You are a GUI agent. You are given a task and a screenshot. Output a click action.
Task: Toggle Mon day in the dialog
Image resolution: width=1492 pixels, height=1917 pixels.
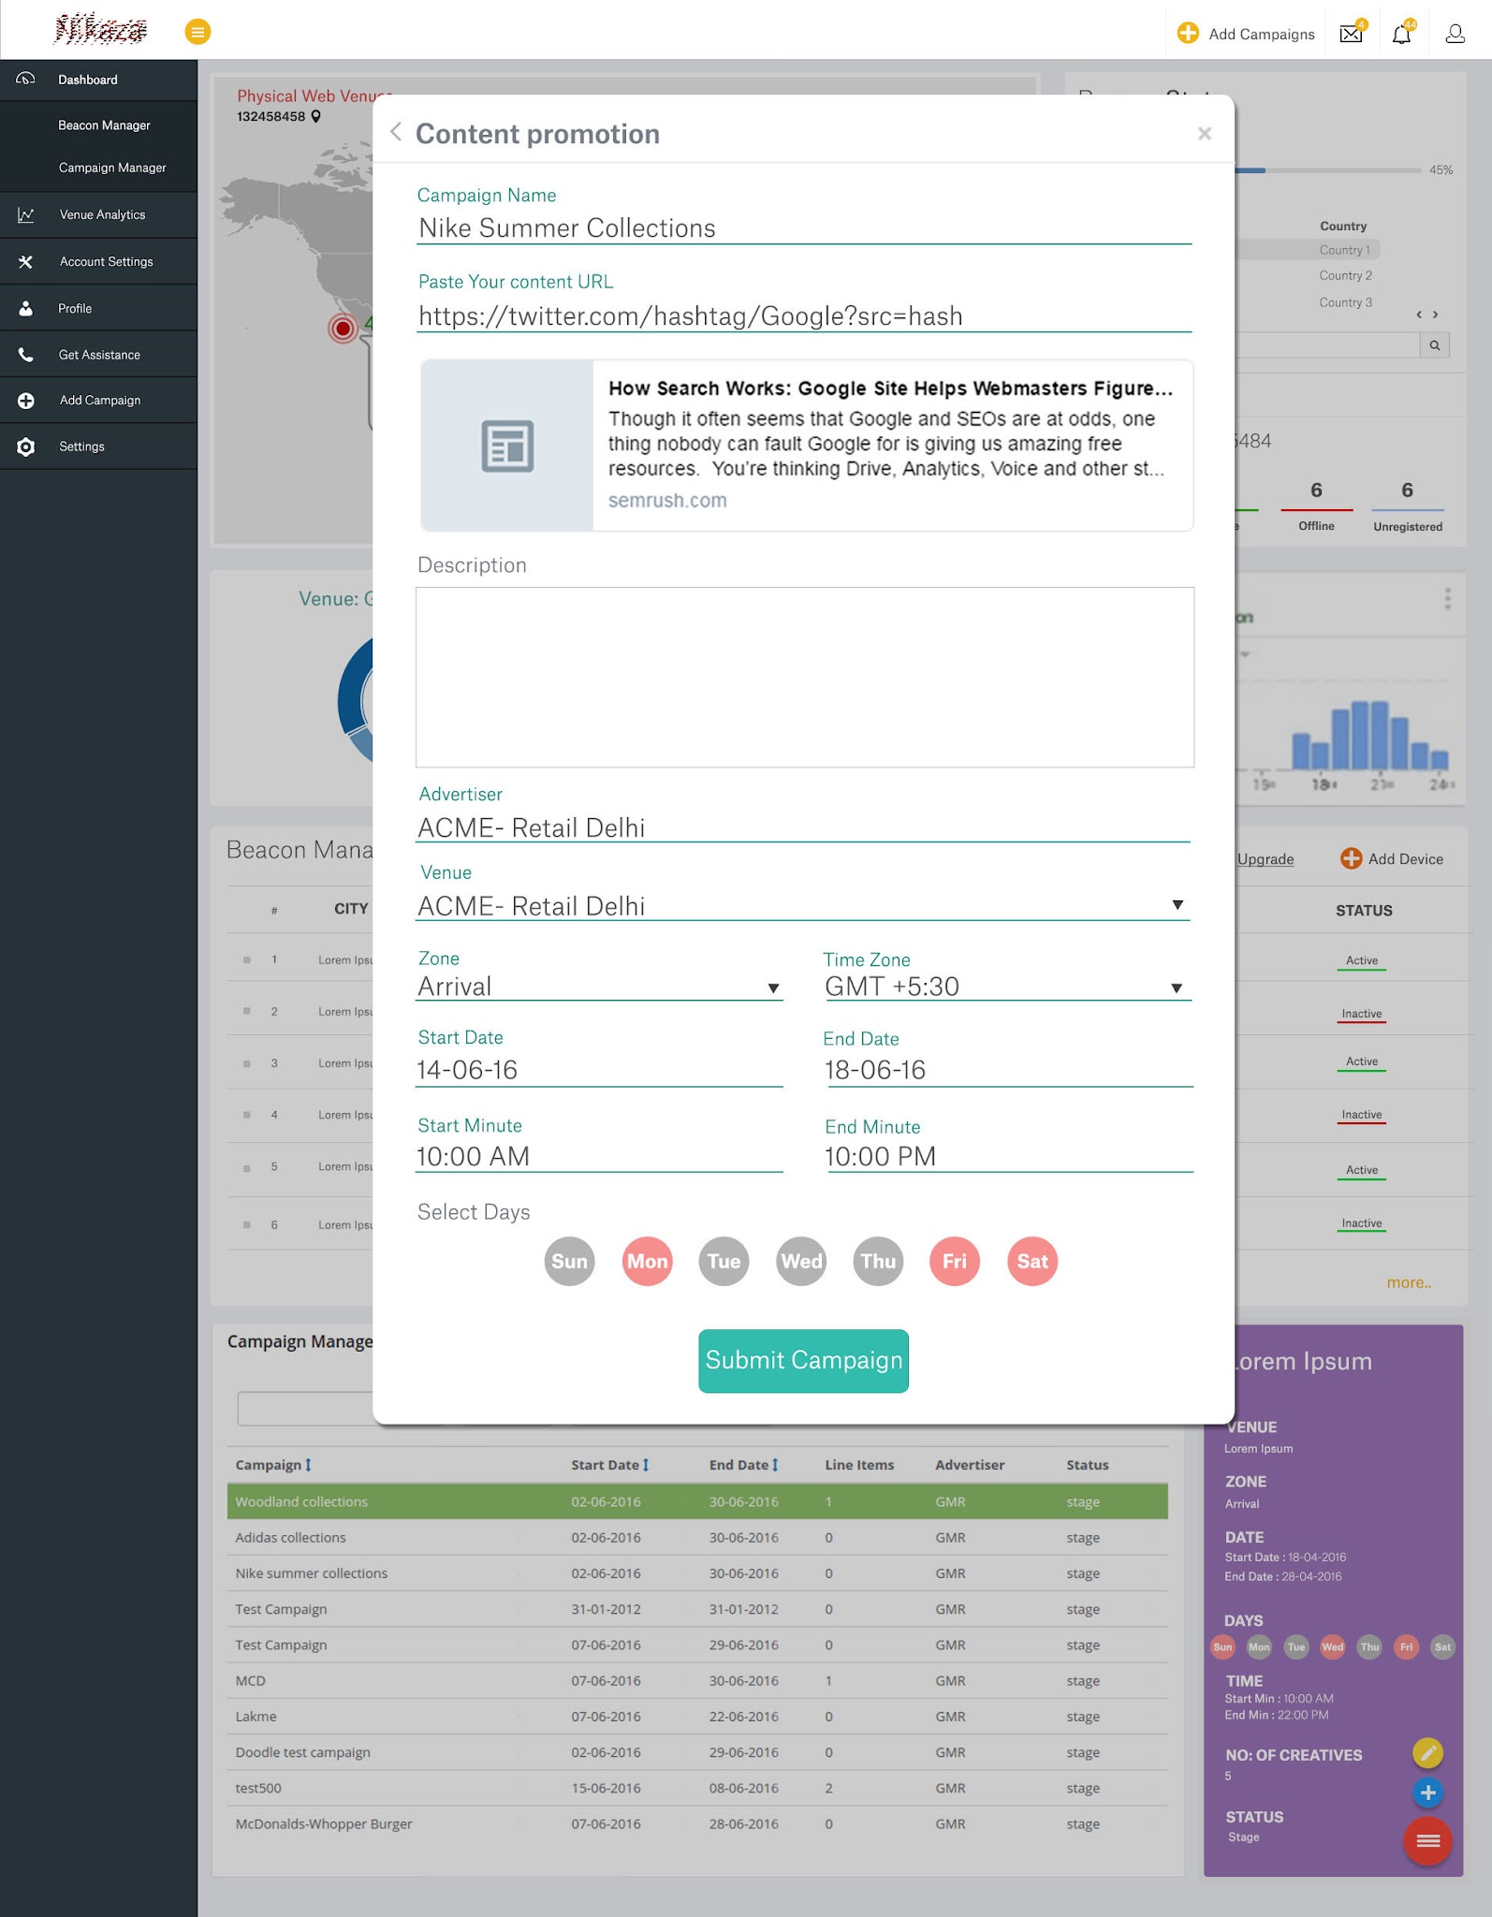click(647, 1261)
